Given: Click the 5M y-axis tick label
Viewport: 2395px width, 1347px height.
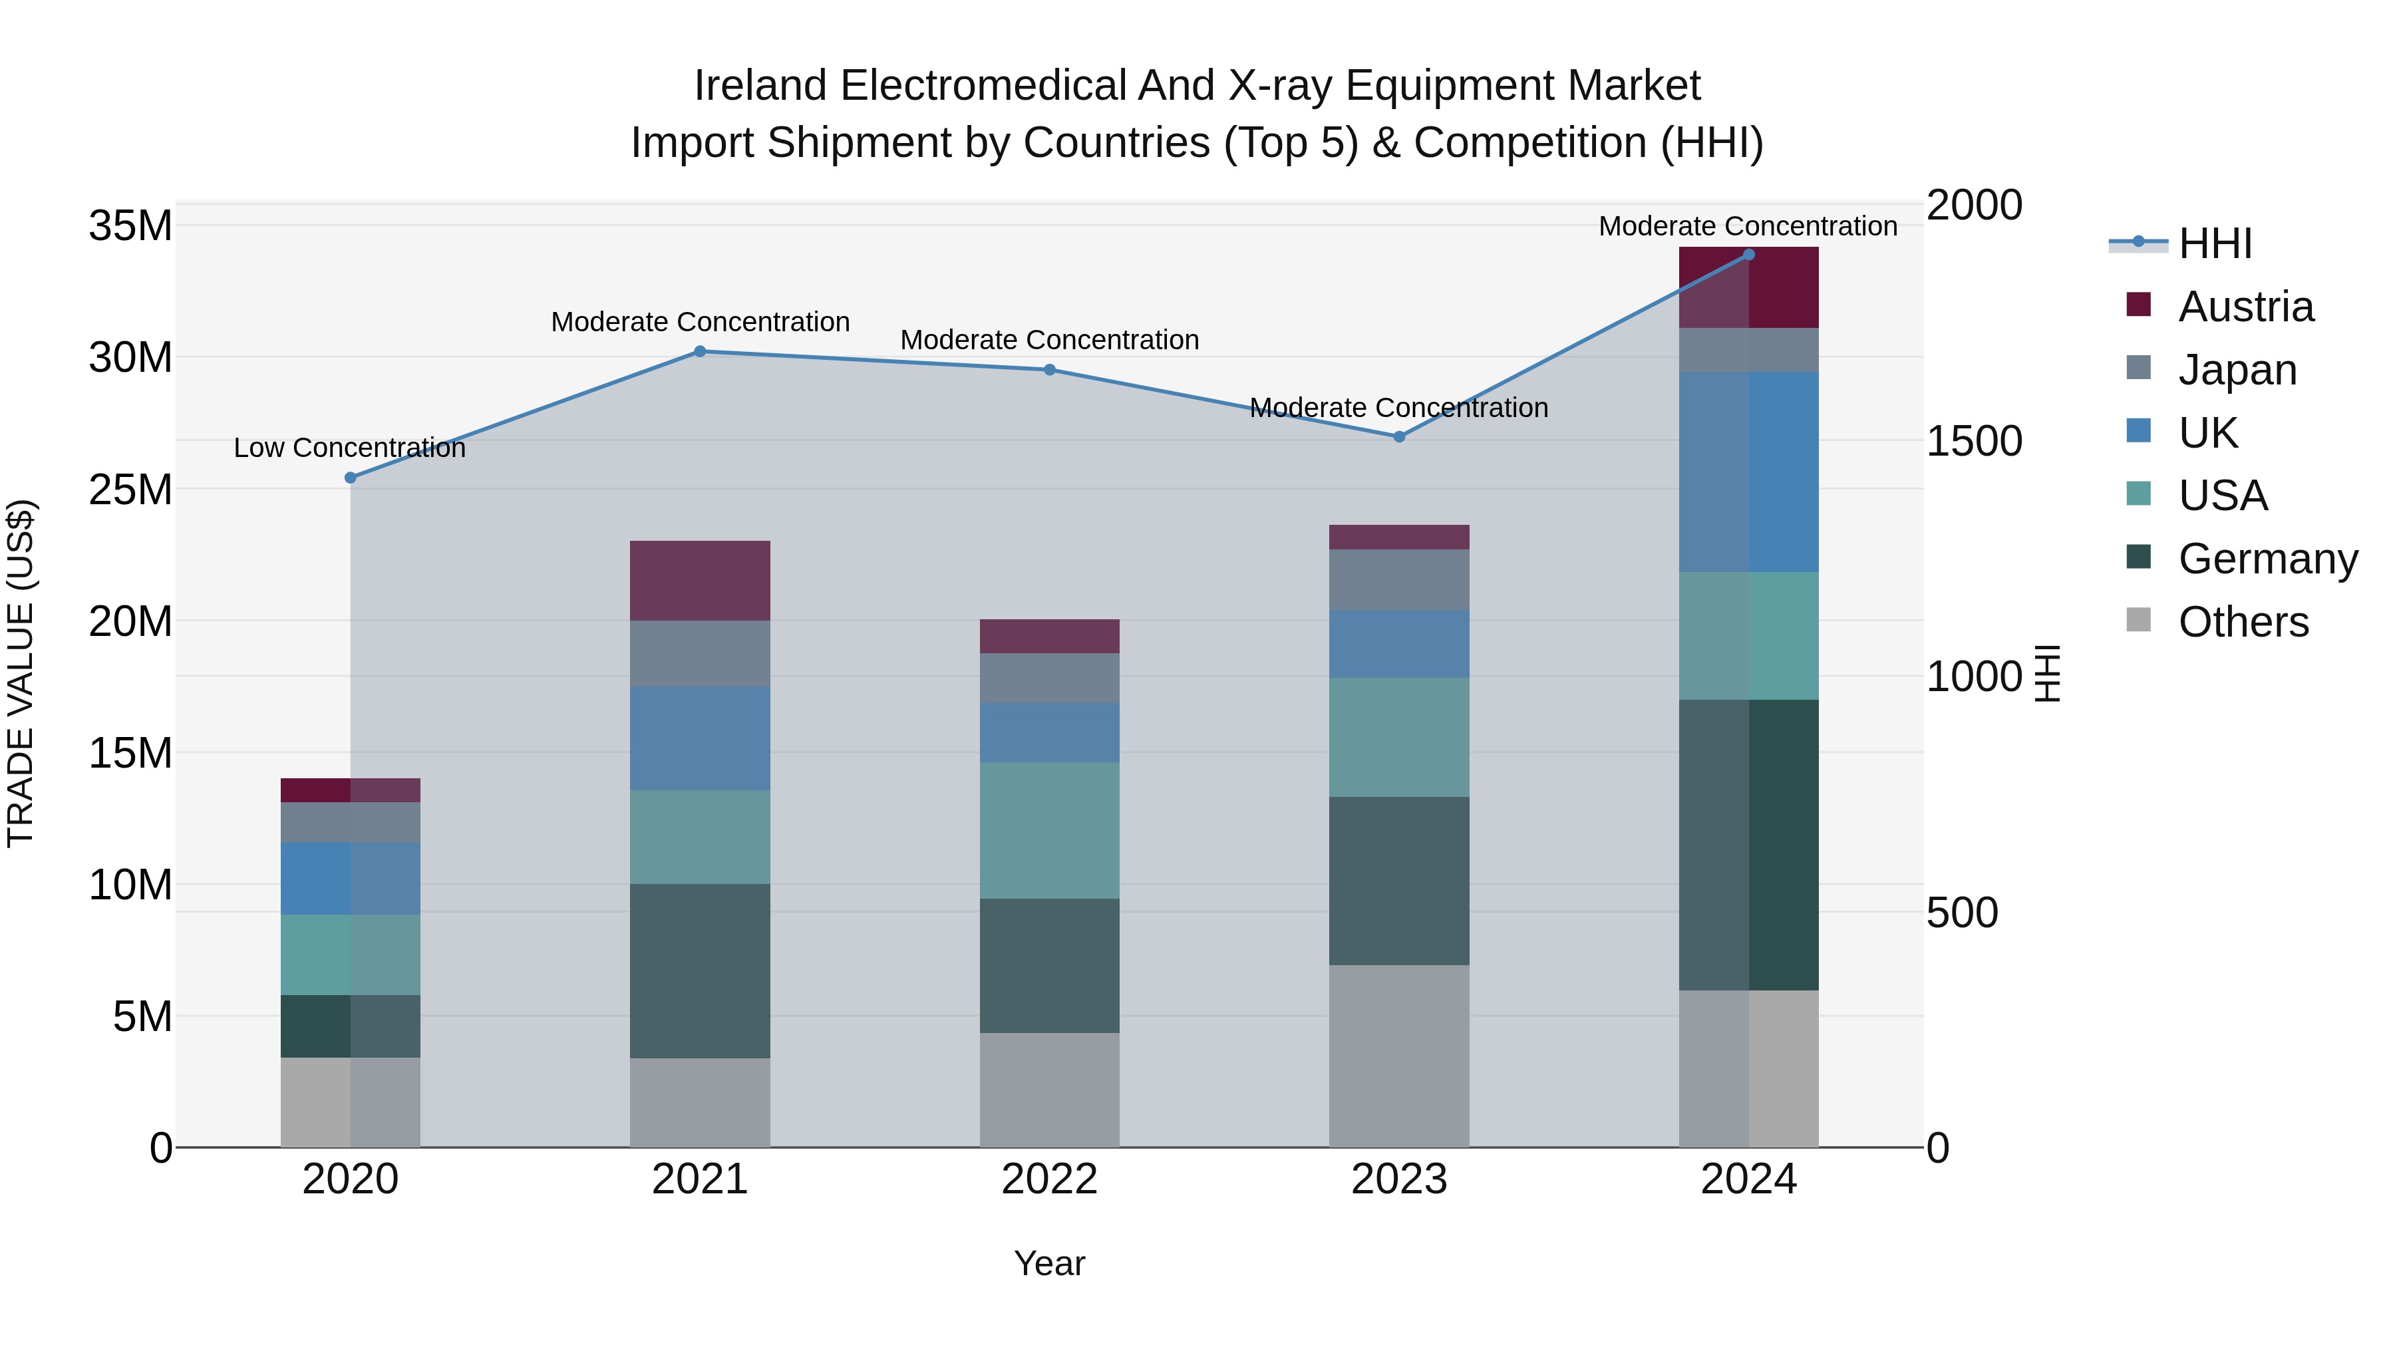Looking at the screenshot, I should tap(142, 1017).
